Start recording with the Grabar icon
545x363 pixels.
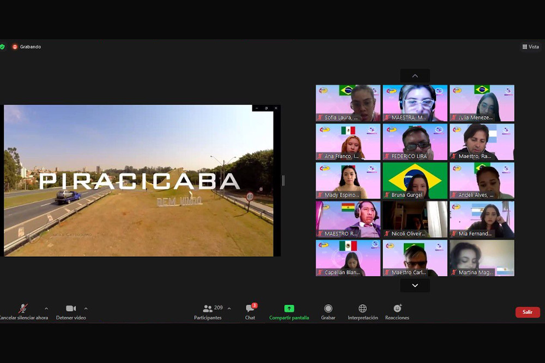point(328,308)
